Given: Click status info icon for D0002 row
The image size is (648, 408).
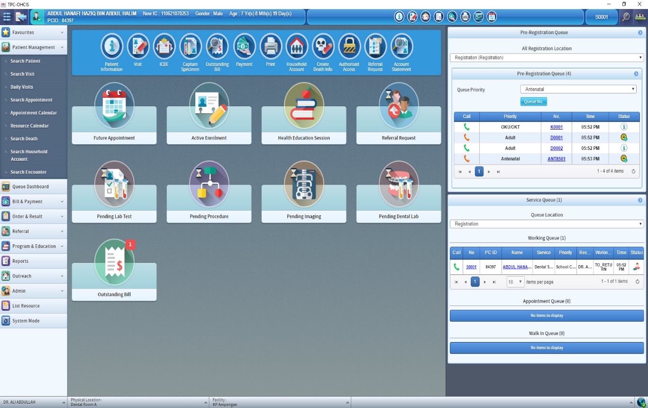Looking at the screenshot, I should 624,148.
